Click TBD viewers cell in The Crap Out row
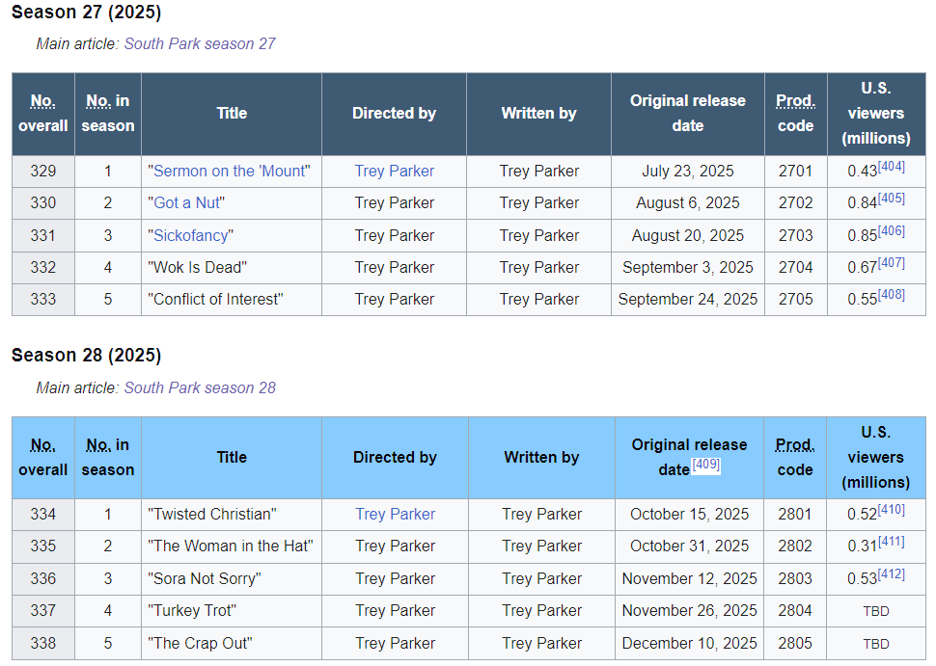The height and width of the screenshot is (666, 936). [x=876, y=644]
